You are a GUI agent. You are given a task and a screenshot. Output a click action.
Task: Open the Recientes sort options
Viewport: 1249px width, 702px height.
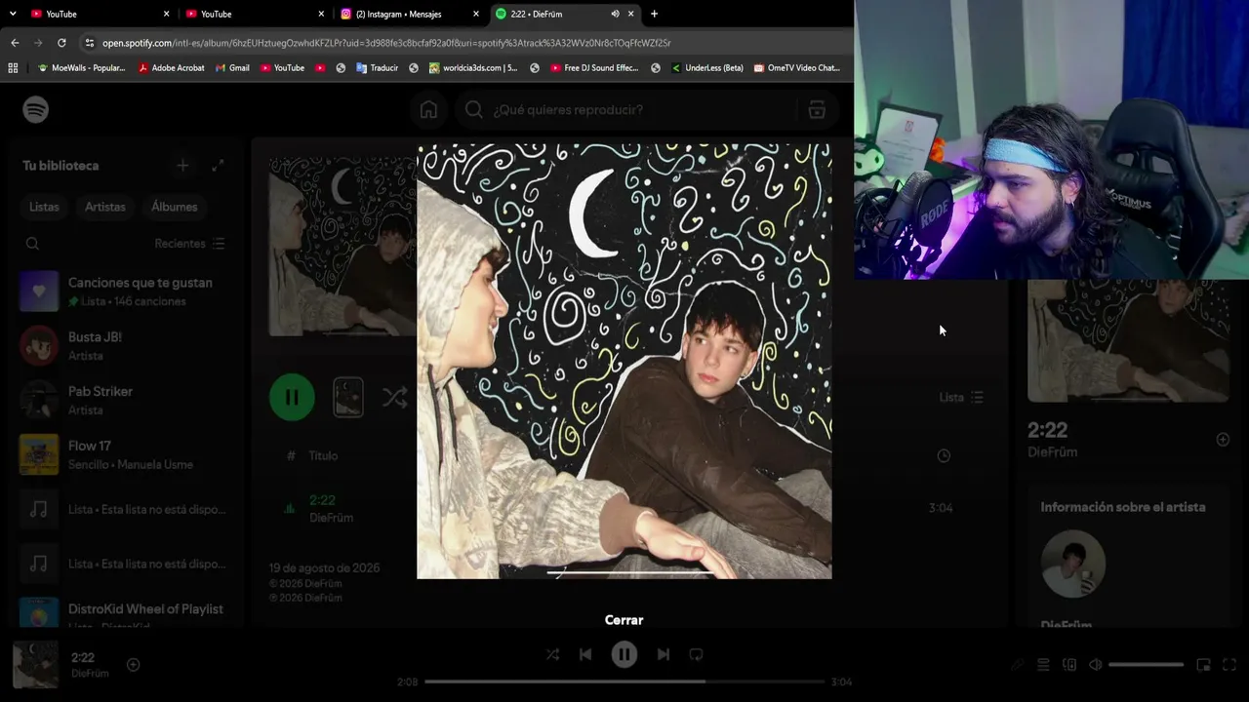190,244
